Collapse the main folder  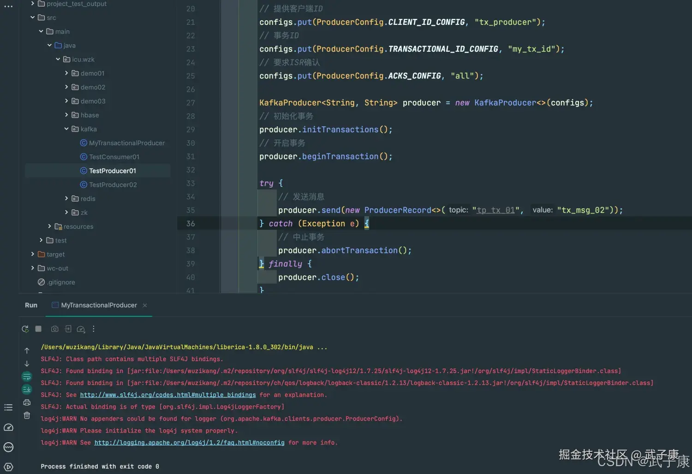[41, 31]
